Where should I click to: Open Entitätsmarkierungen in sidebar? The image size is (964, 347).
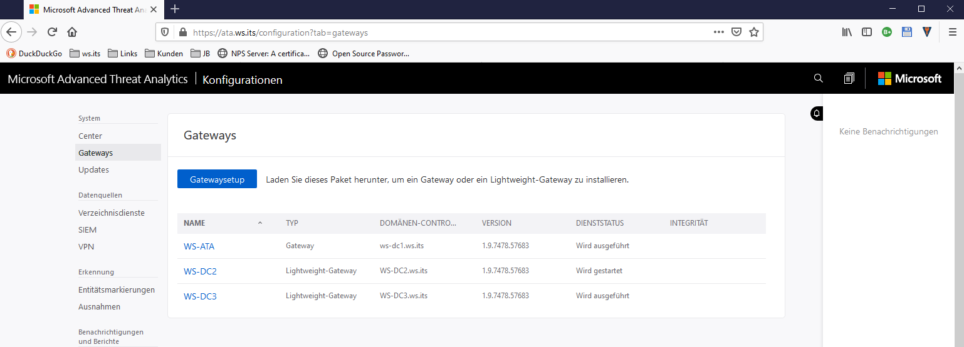(117, 289)
